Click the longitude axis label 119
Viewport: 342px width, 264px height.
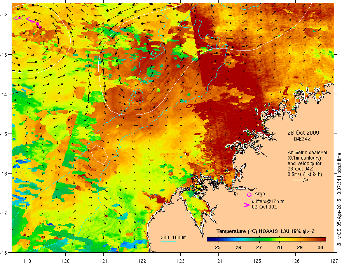(x=27, y=261)
